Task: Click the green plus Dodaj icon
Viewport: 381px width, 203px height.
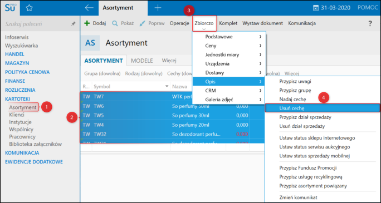Action: [x=87, y=23]
